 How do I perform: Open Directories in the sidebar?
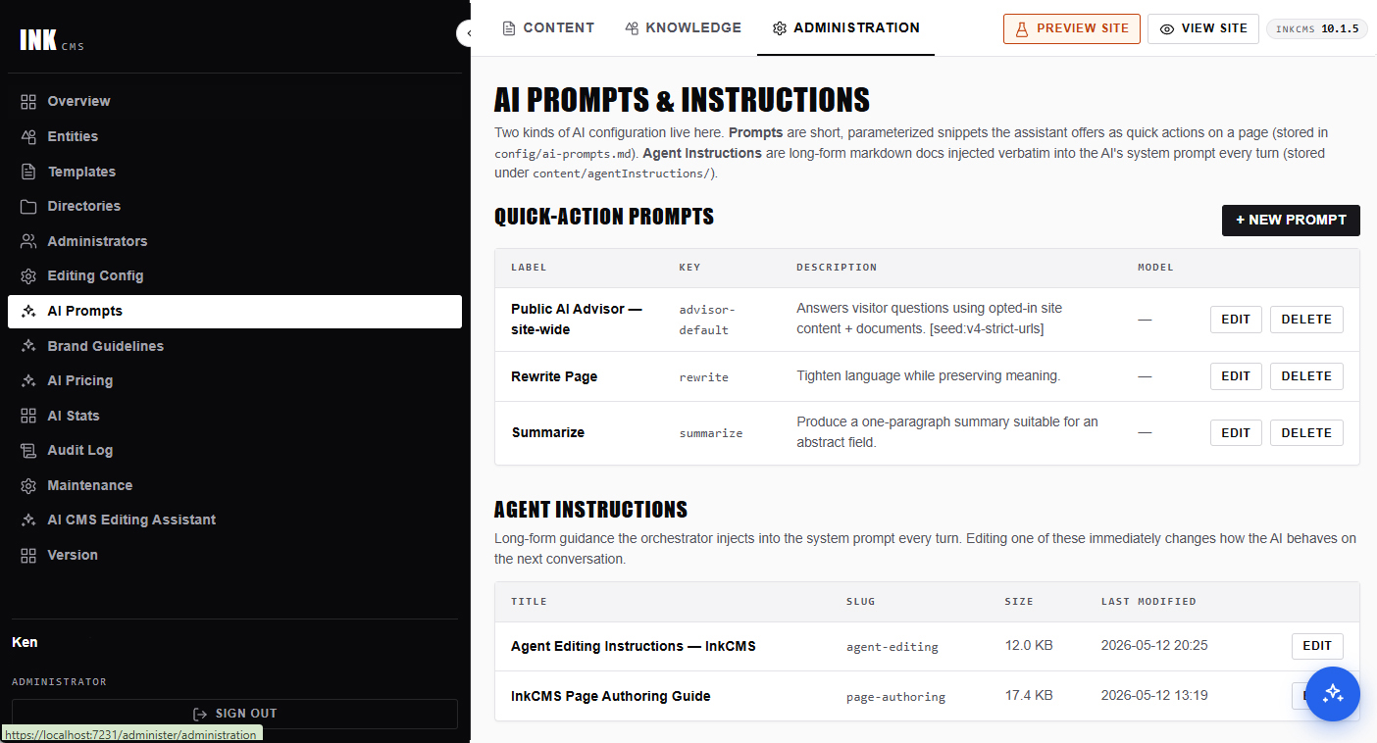coord(234,206)
